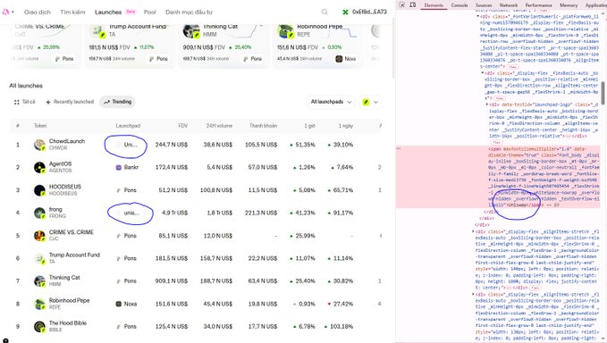Open the Tìm kiếm tab

(x=72, y=12)
